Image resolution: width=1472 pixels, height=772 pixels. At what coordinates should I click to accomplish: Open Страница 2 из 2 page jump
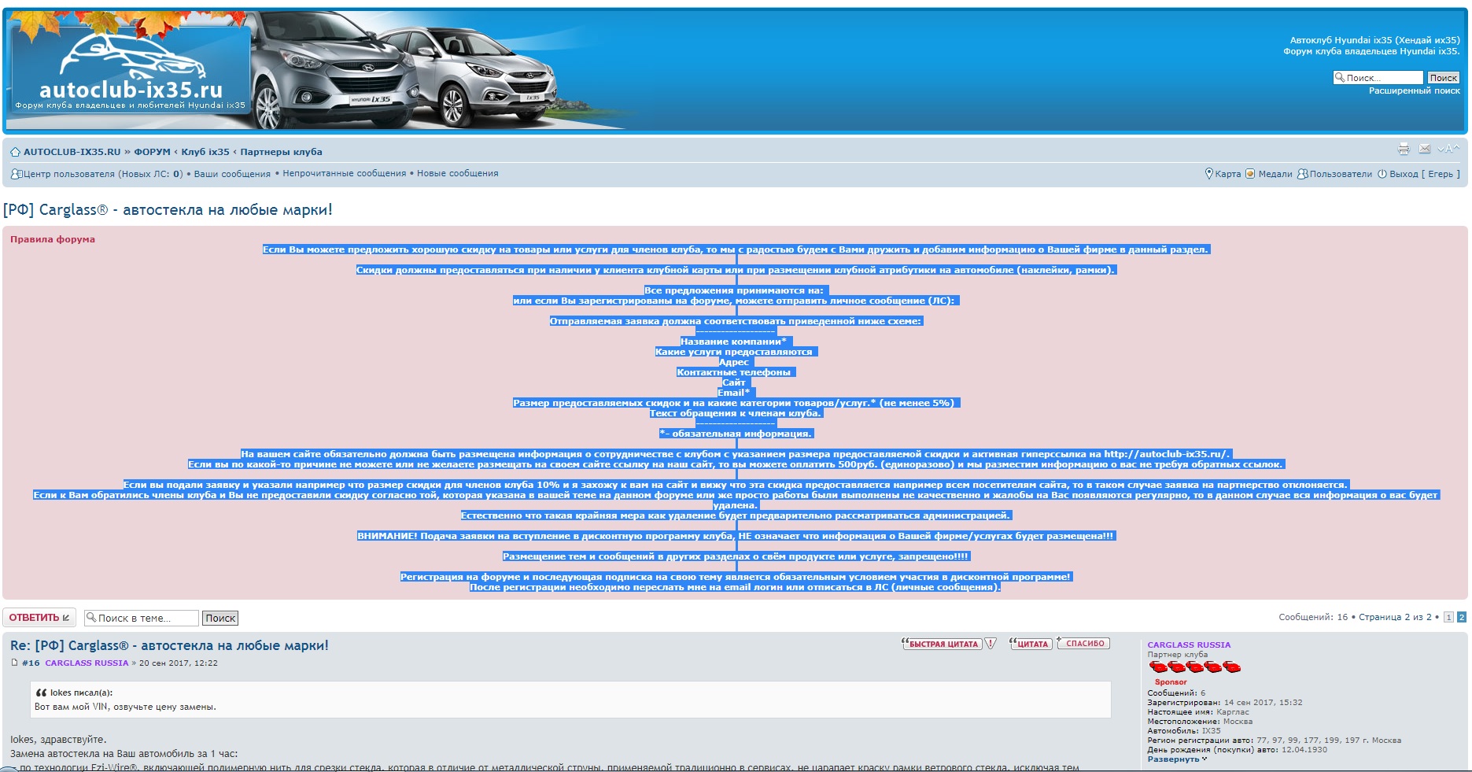click(1395, 617)
